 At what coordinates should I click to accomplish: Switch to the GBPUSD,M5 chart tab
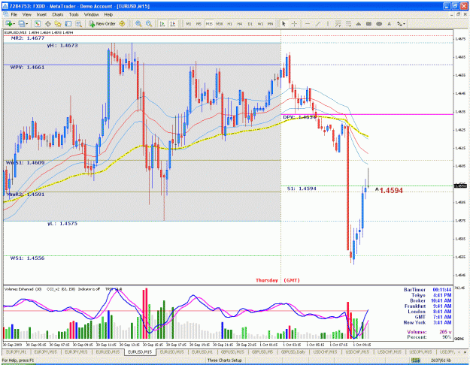[x=262, y=352]
